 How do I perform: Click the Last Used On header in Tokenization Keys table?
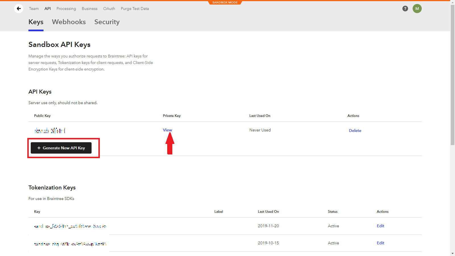(268, 212)
